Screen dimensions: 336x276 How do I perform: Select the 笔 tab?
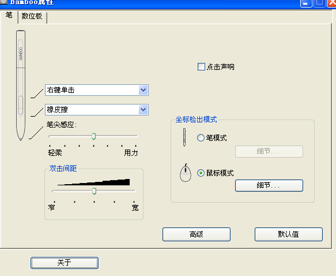pyautogui.click(x=9, y=16)
